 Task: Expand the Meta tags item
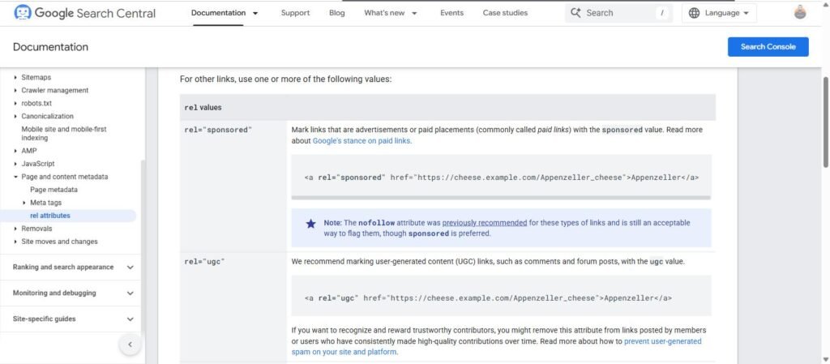pos(24,203)
